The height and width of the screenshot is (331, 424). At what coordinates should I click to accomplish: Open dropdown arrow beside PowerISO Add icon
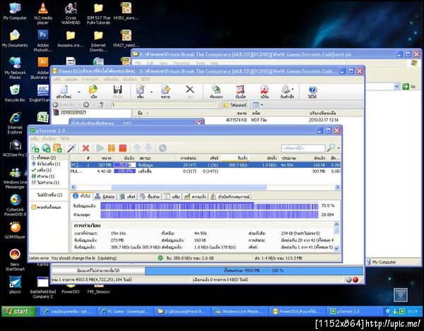pos(151,92)
